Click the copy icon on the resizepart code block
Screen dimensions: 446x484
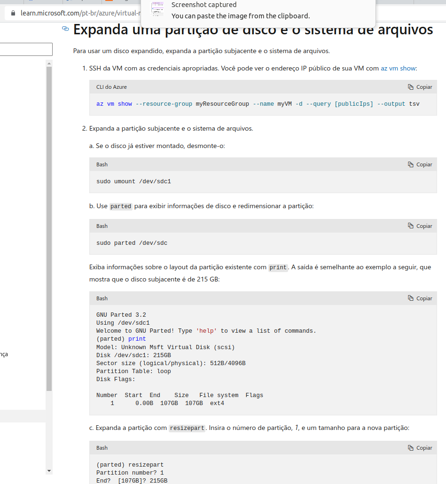(412, 447)
